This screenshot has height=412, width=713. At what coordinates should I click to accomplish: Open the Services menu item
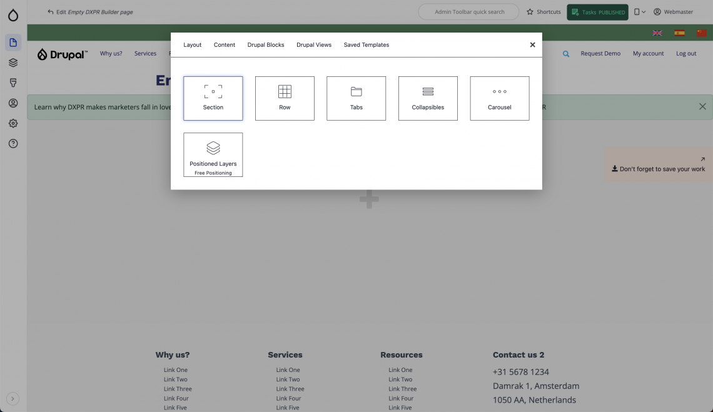click(145, 53)
